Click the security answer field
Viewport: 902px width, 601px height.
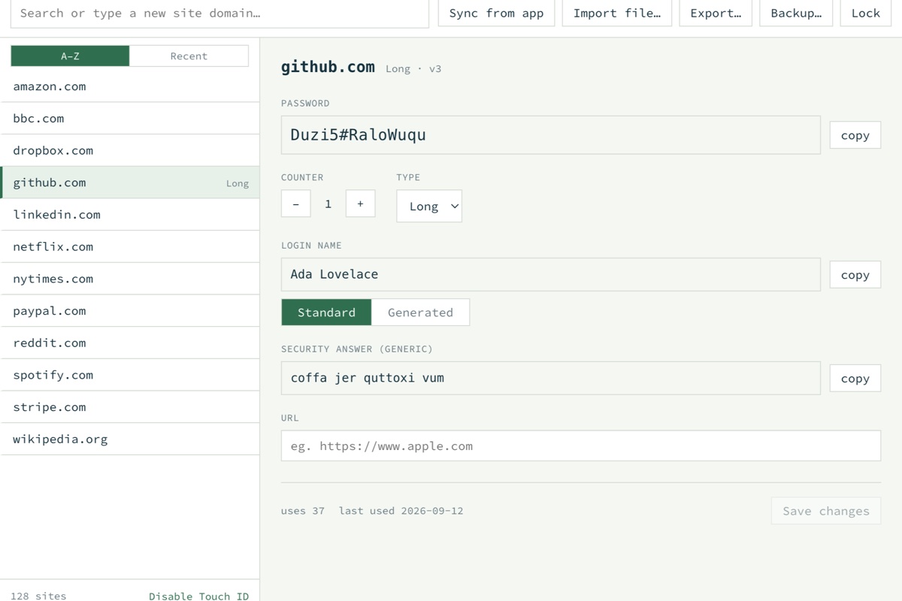[x=551, y=378]
